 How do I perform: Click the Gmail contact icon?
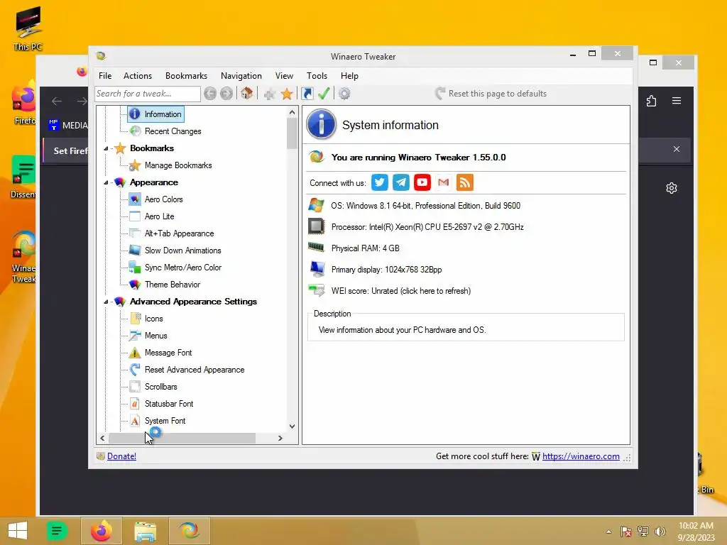point(444,182)
